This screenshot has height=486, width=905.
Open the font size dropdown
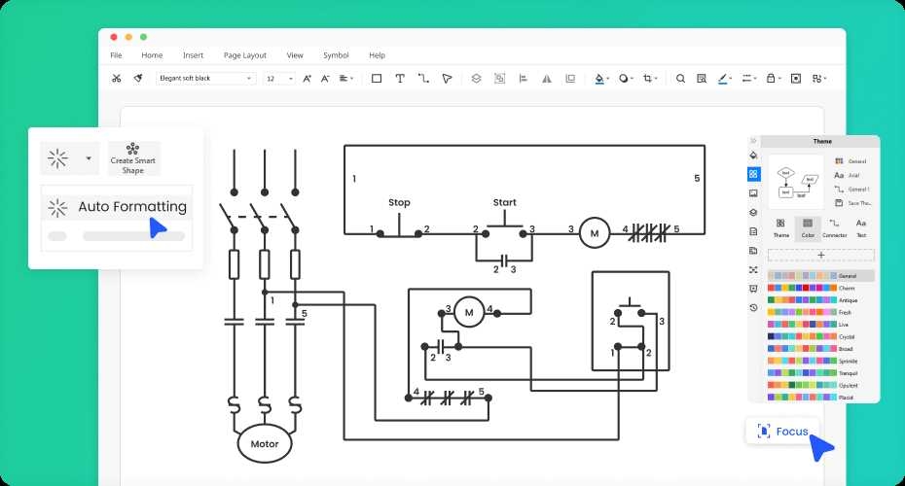[279, 78]
